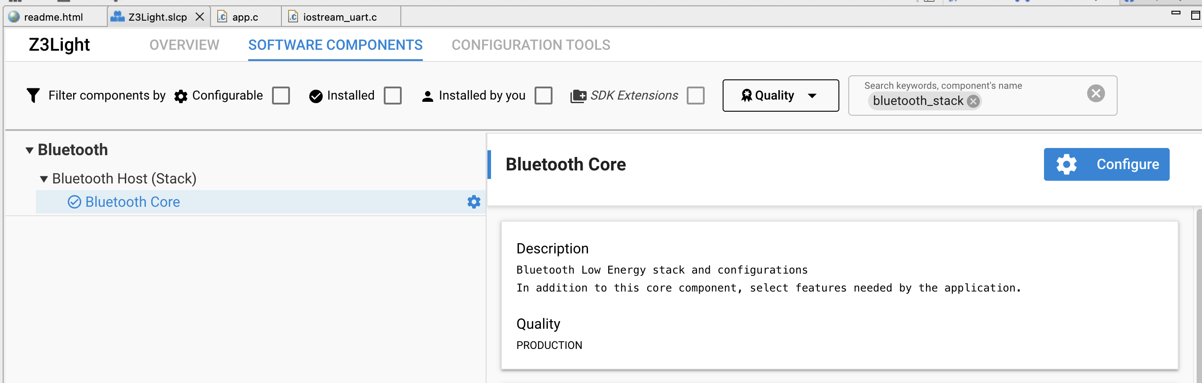Screen dimensions: 1202x383
Task: Click the funnel filter icon
Action: [33, 95]
